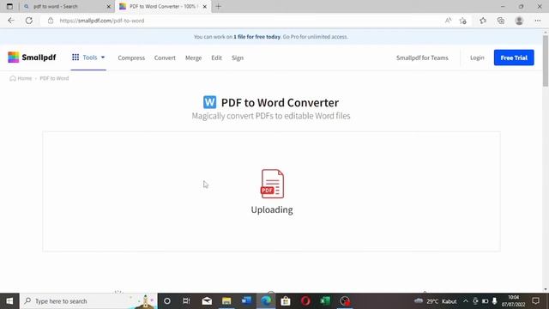Open Smallpdf for Teams link

pos(422,58)
